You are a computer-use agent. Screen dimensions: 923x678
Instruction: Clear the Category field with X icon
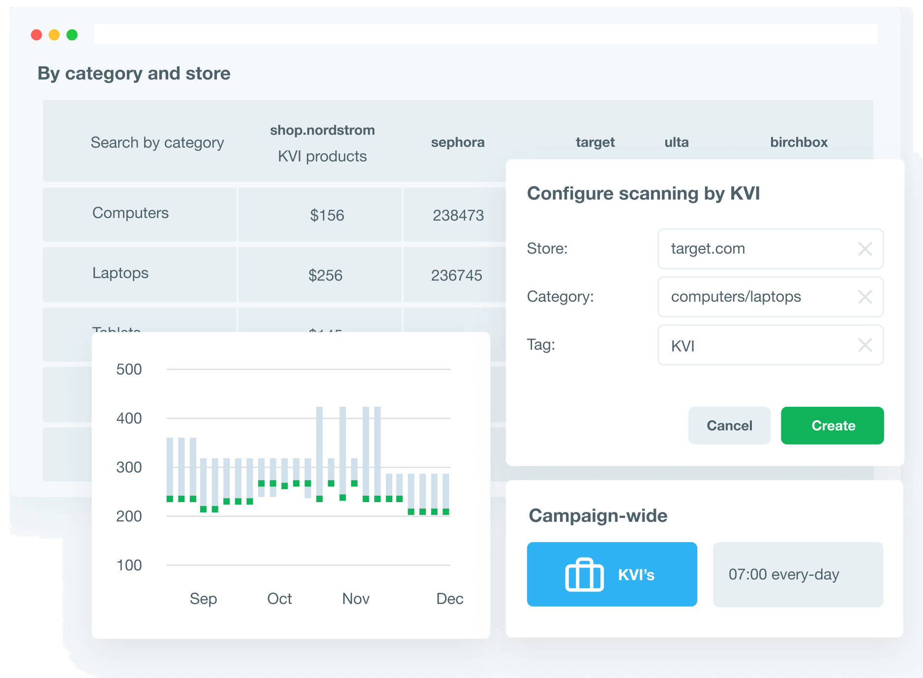point(864,297)
